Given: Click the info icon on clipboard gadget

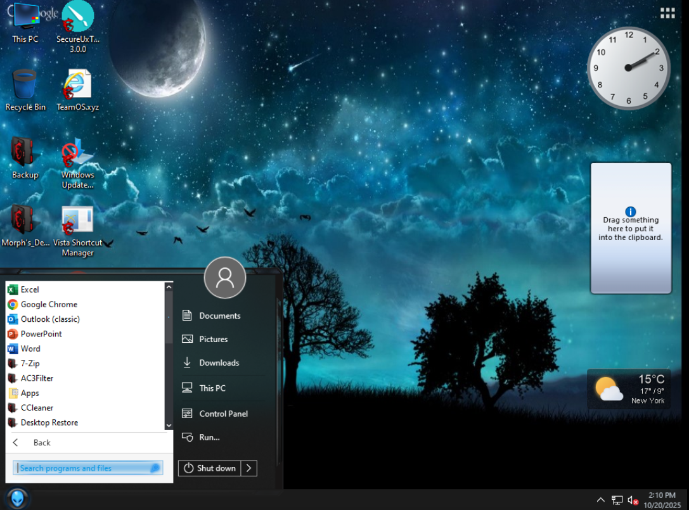Looking at the screenshot, I should [x=630, y=212].
